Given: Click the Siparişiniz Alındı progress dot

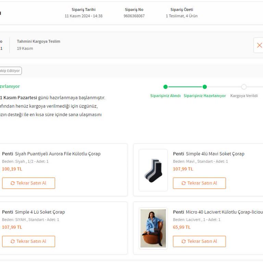Looking at the screenshot, I should (x=165, y=87).
